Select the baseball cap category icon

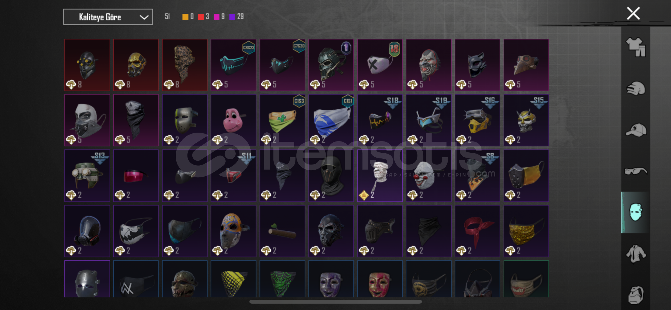[x=636, y=130]
